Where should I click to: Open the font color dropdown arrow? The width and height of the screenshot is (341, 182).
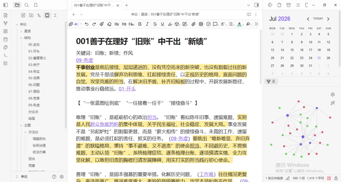click(243, 24)
